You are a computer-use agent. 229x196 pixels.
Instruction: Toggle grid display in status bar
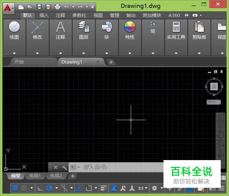15,188
